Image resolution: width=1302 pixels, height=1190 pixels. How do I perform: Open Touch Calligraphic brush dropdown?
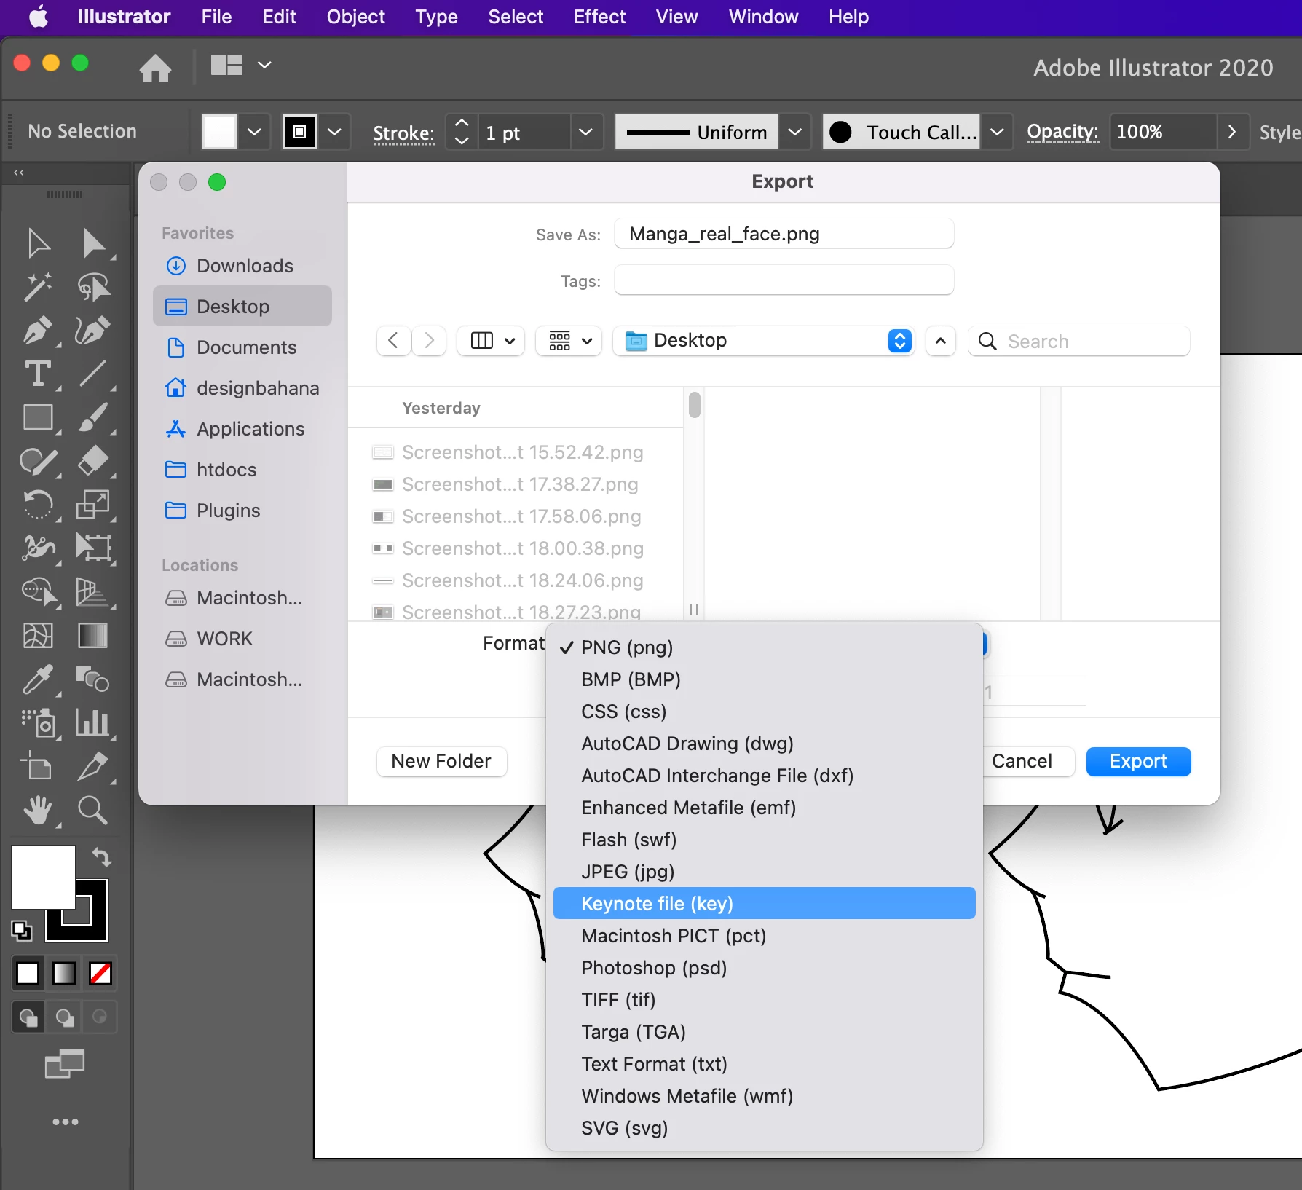point(997,132)
